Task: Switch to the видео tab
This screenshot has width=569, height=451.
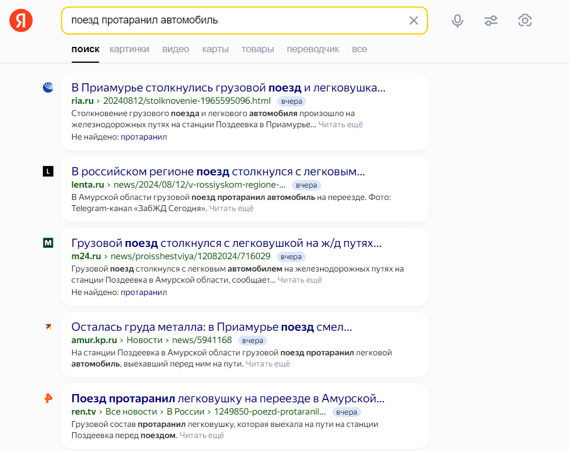Action: [176, 49]
